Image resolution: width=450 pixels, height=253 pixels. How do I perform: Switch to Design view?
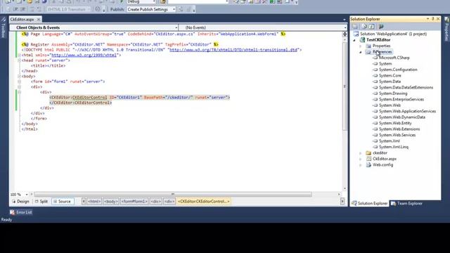[x=20, y=202]
